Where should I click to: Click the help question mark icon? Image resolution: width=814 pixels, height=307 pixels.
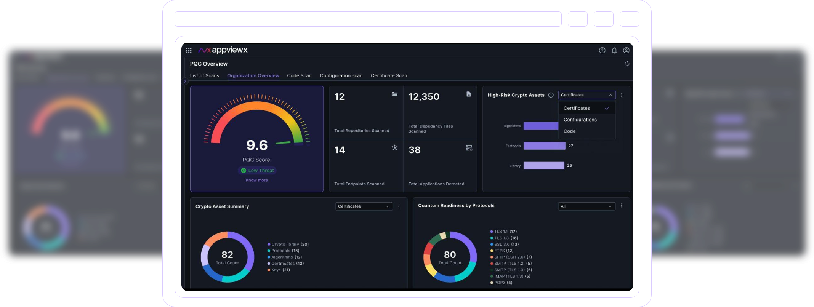(x=602, y=50)
